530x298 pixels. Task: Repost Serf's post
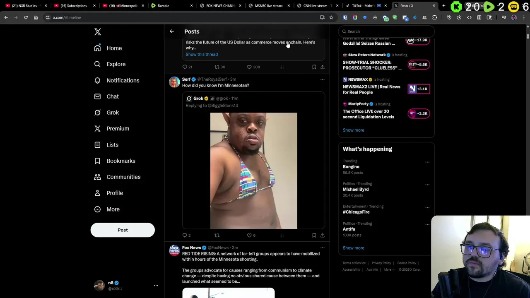(217, 236)
